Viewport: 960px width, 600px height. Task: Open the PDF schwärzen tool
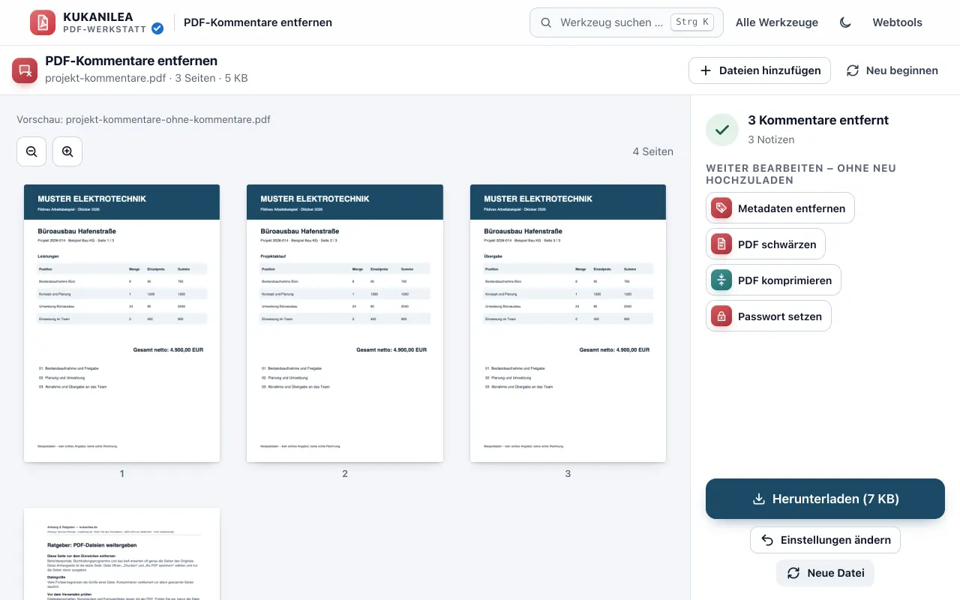pos(766,244)
